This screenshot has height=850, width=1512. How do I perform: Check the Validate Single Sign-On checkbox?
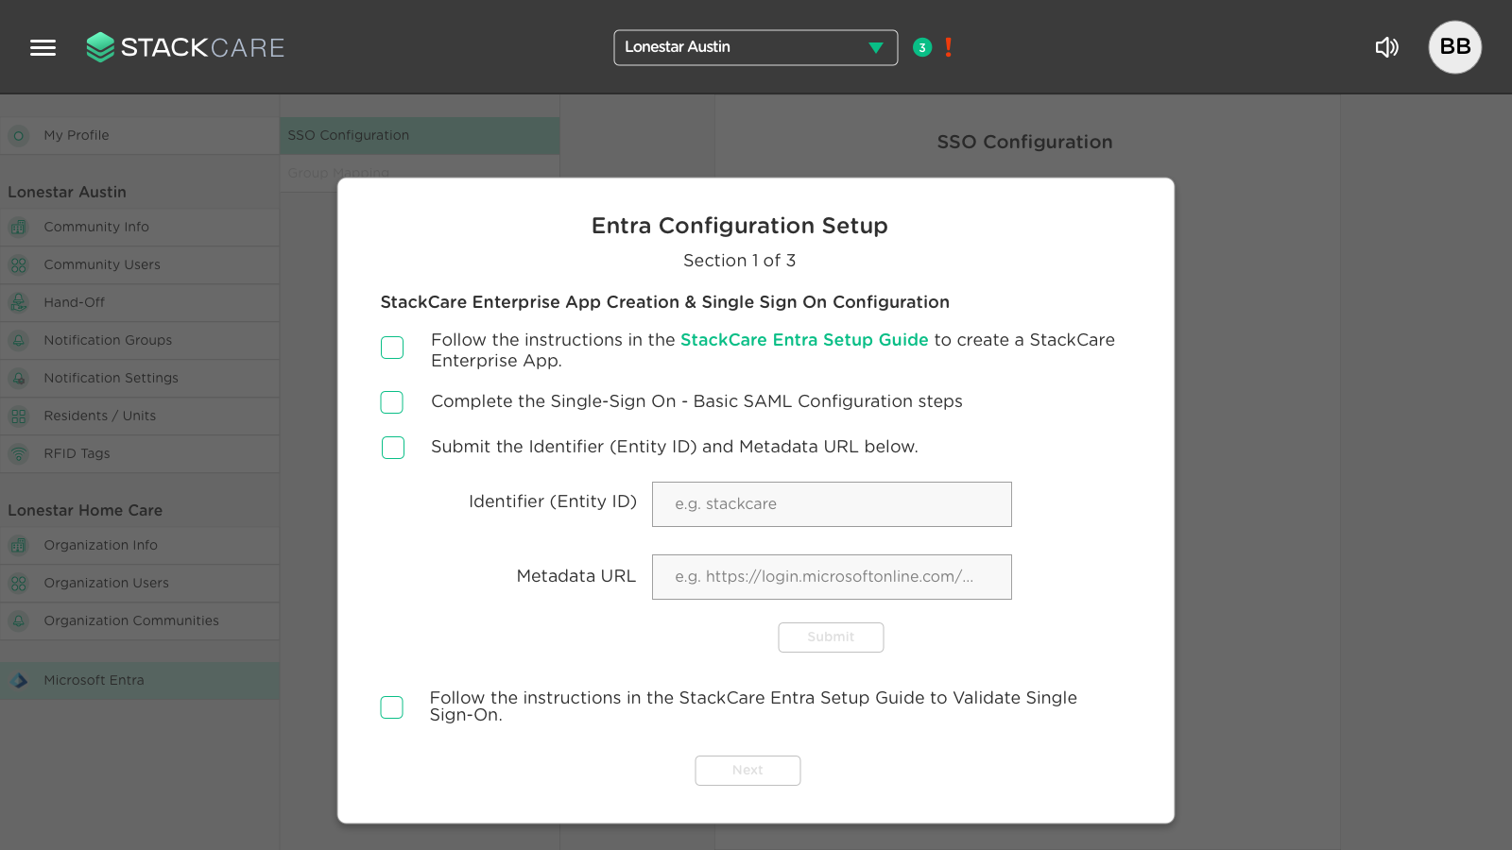point(391,707)
